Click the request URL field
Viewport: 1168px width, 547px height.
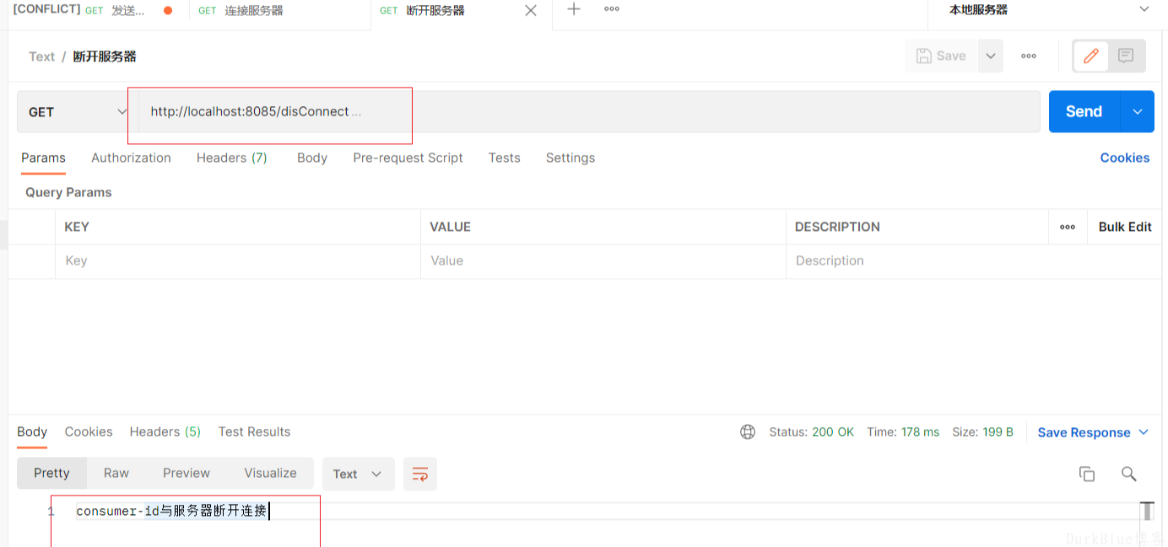(x=589, y=112)
